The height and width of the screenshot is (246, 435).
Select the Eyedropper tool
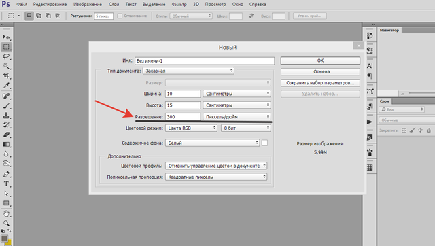pos(6,86)
